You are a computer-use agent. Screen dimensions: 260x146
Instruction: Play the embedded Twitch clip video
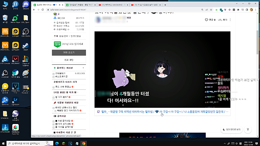coord(162,70)
